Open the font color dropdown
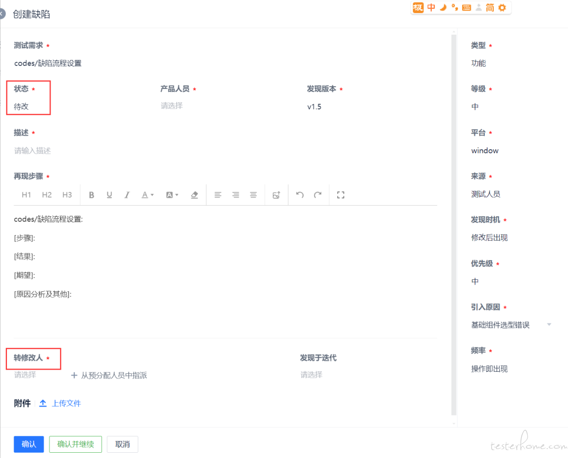 (x=147, y=195)
